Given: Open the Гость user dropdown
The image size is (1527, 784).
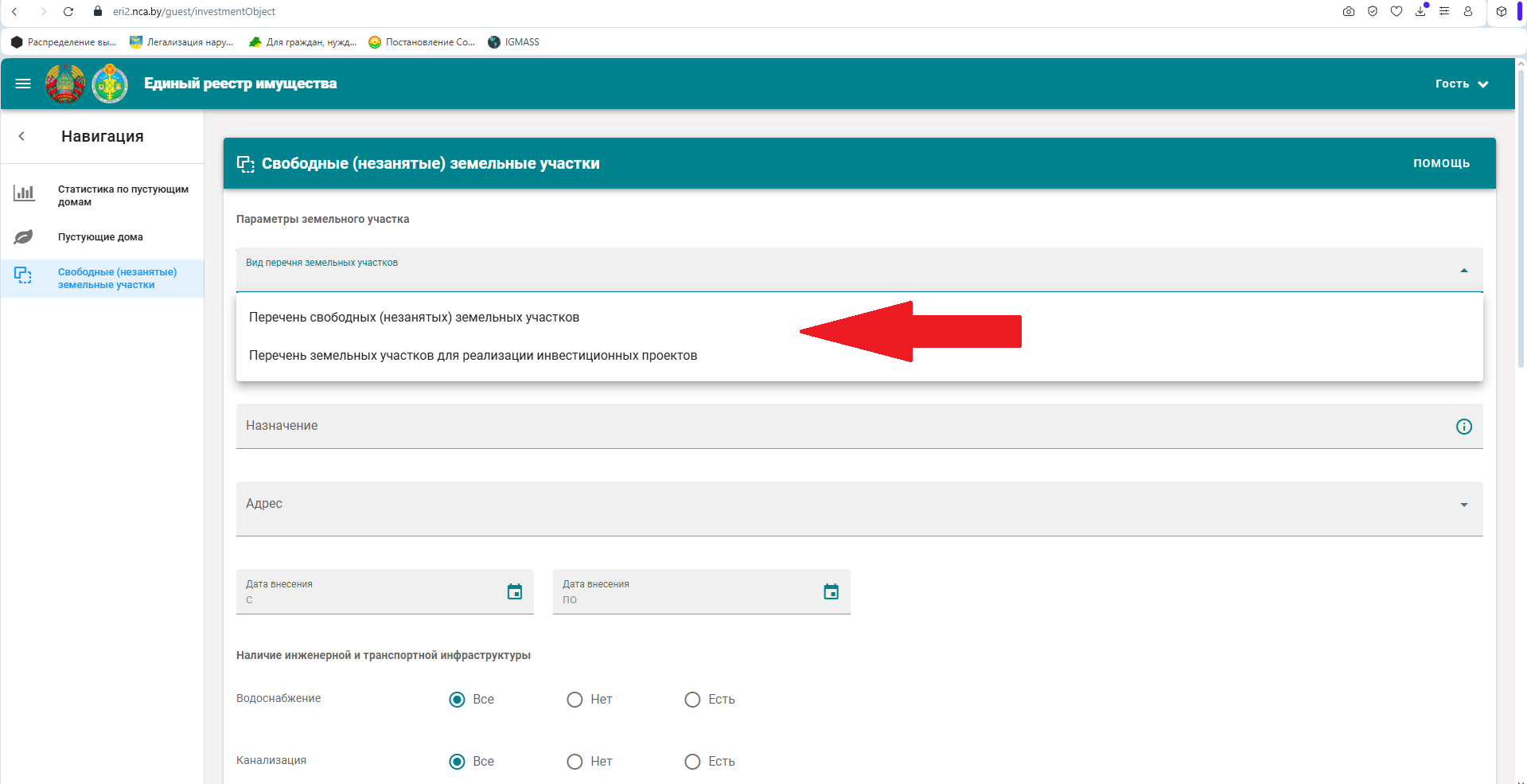Looking at the screenshot, I should [x=1462, y=84].
